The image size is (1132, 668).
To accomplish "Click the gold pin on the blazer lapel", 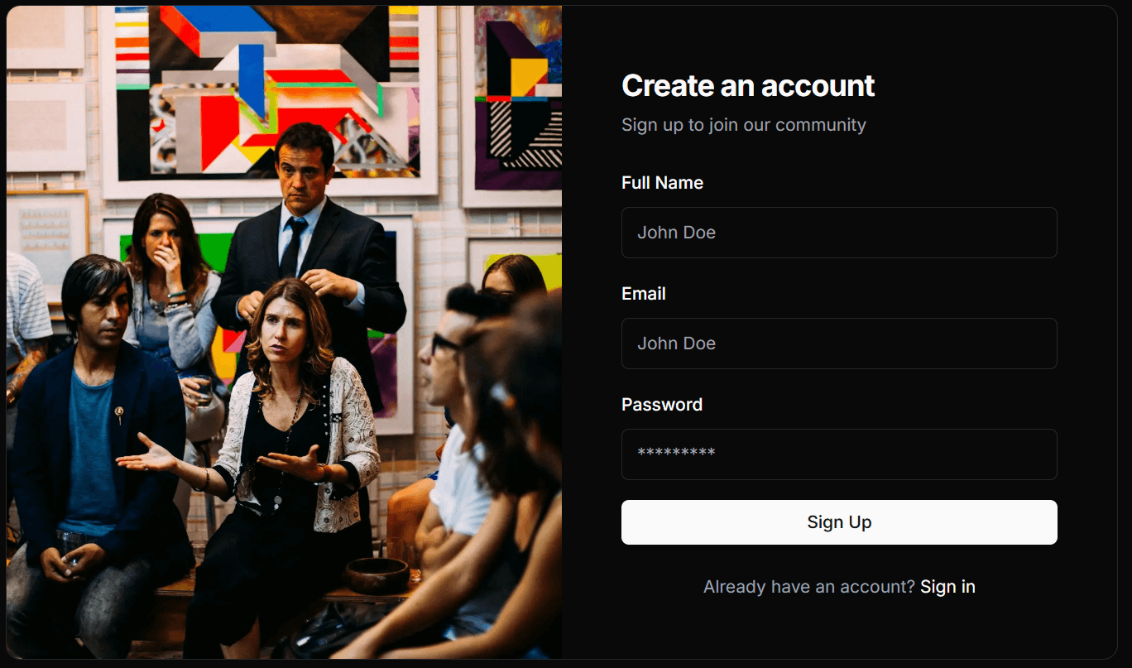I will [x=119, y=412].
